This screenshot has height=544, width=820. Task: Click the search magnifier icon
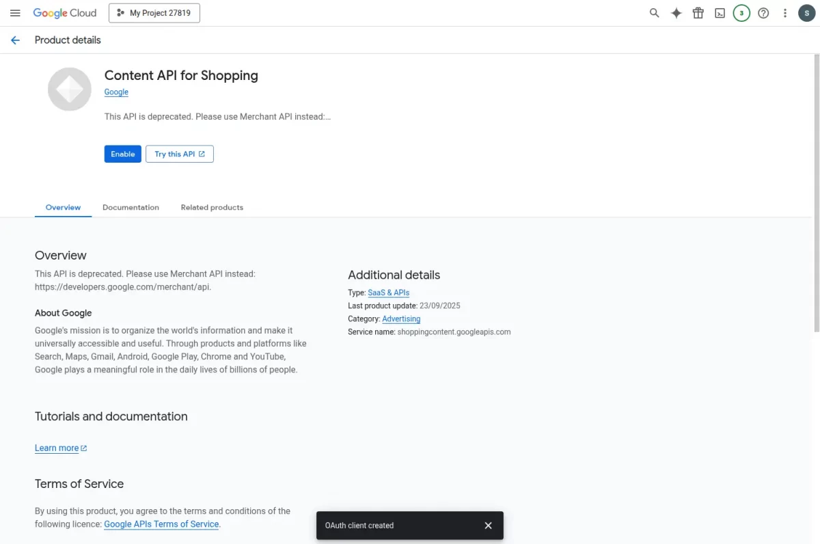click(x=654, y=13)
